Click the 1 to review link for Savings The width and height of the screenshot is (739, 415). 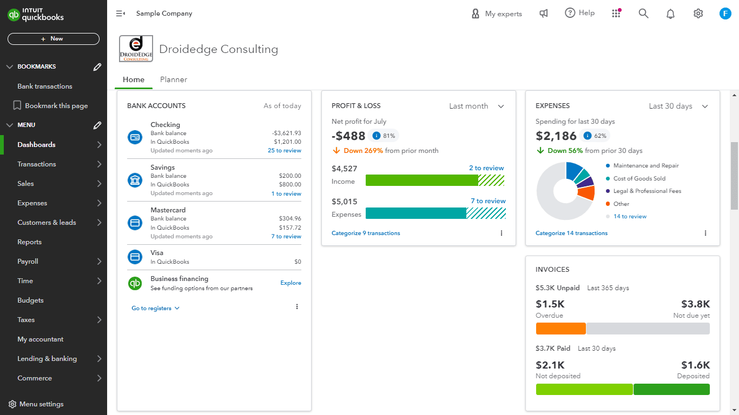click(x=286, y=194)
